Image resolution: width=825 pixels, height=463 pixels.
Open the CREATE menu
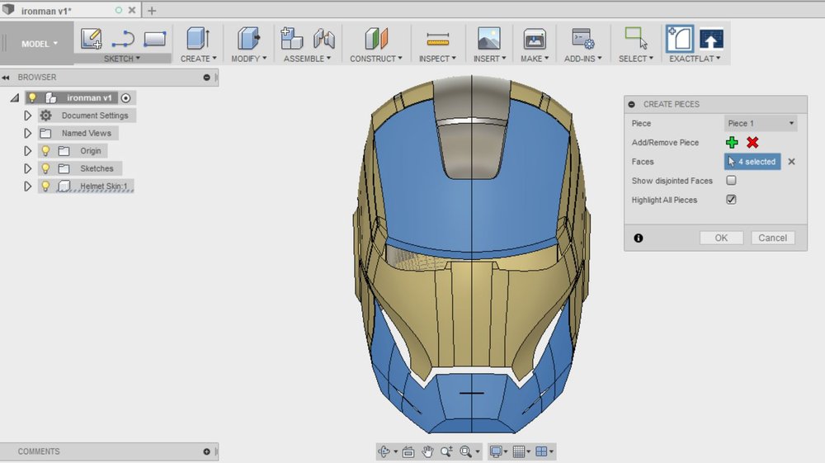pyautogui.click(x=198, y=59)
